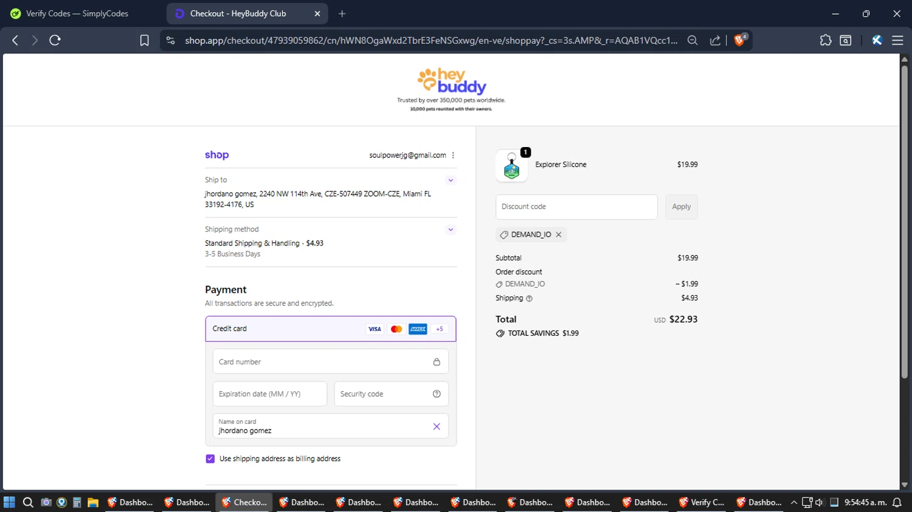Click the soulpowerjg@gmail.com email text

tap(407, 155)
